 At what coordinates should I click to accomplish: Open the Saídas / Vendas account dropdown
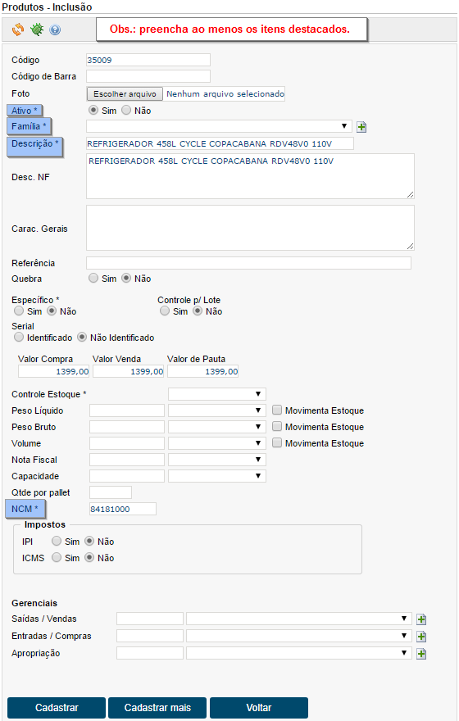[299, 619]
